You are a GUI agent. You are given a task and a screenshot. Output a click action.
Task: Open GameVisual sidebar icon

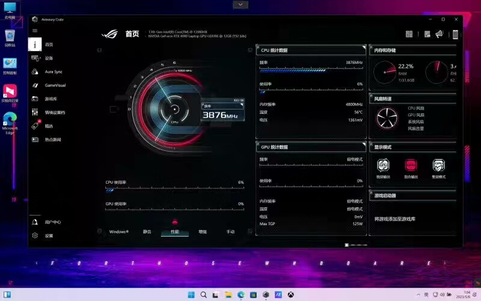click(35, 85)
